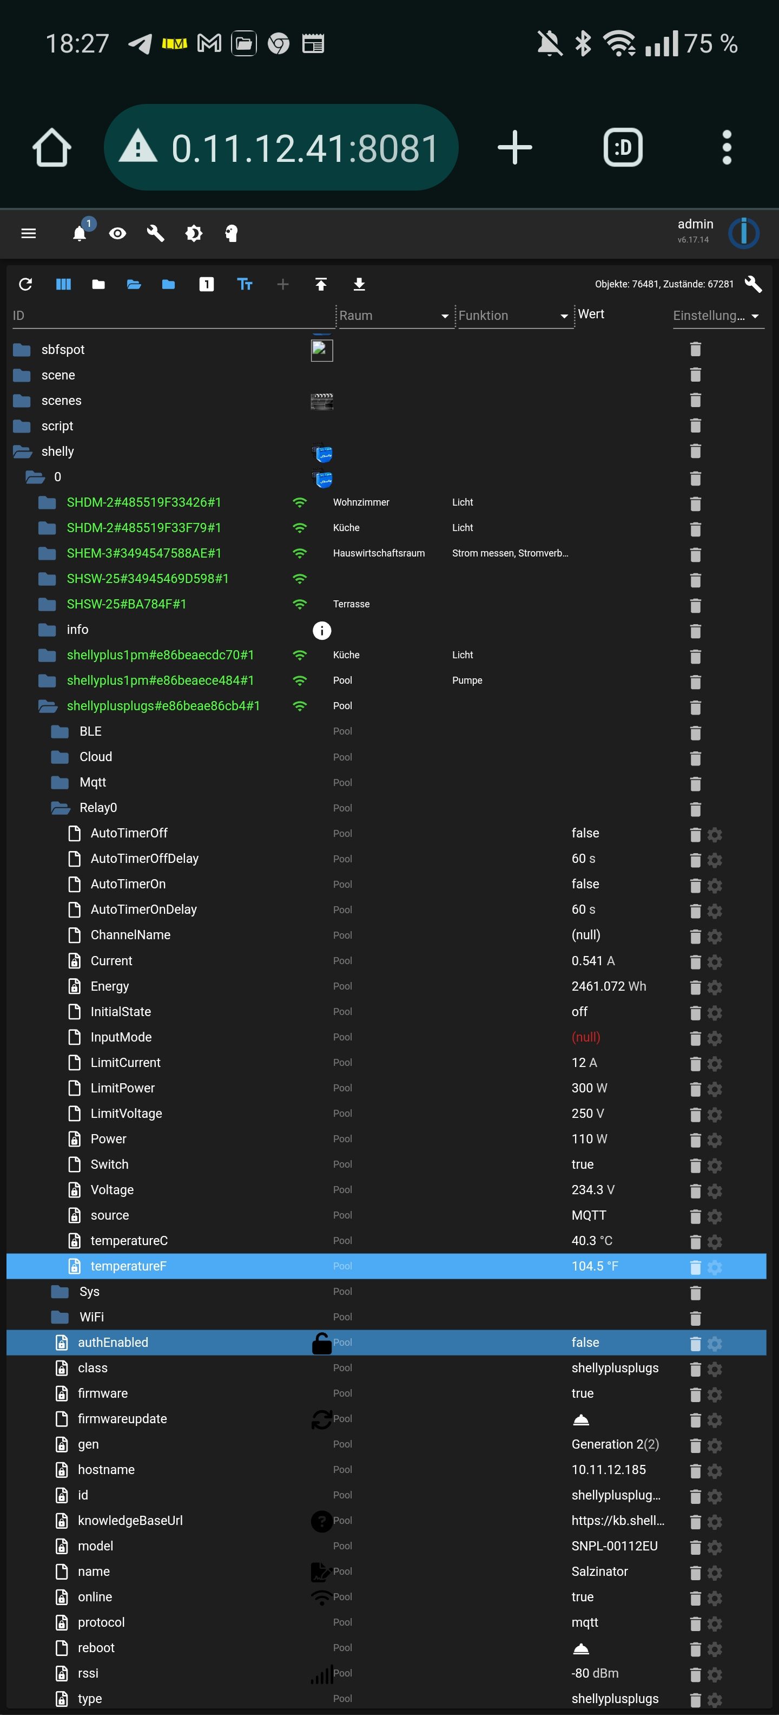Screen dimensions: 779x1715
Task: Open Energy state settings gear
Action: (x=715, y=987)
